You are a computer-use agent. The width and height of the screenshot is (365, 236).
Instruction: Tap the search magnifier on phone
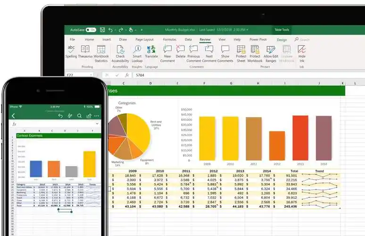(x=79, y=116)
